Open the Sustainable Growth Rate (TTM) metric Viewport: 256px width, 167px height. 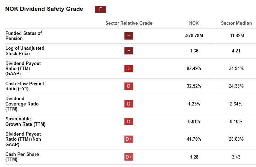pos(25,121)
